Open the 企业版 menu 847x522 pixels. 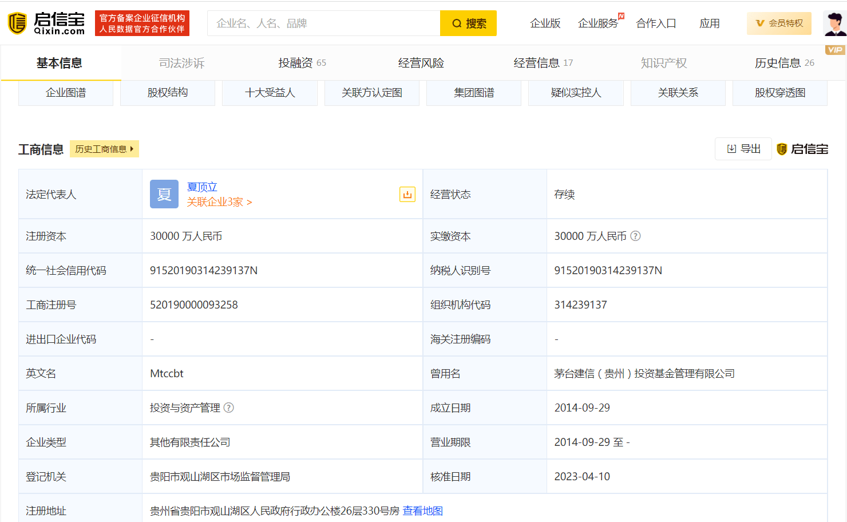point(545,23)
